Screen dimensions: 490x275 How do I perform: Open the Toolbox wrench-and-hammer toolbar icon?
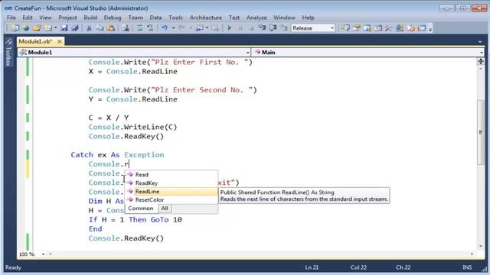click(x=389, y=28)
